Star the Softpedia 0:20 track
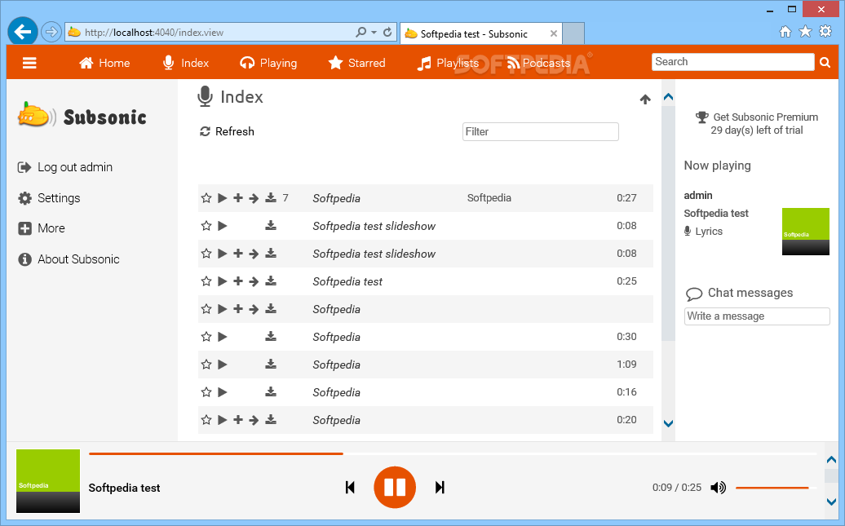The width and height of the screenshot is (845, 526). tap(206, 420)
